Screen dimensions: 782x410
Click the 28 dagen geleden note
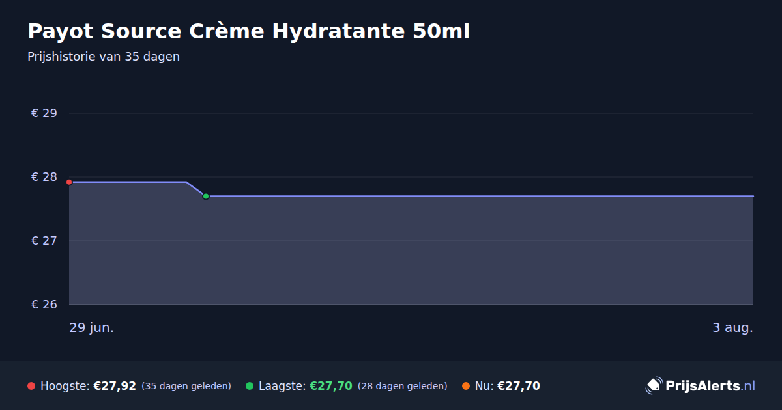(403, 387)
